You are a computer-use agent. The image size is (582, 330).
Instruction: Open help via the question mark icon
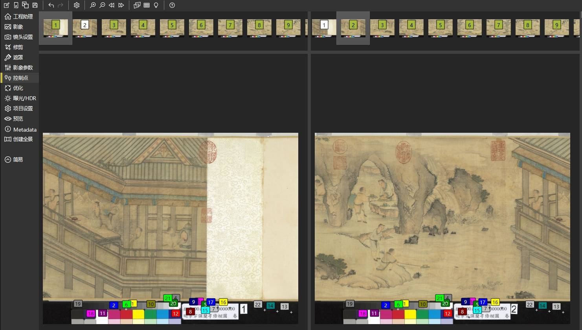(172, 5)
